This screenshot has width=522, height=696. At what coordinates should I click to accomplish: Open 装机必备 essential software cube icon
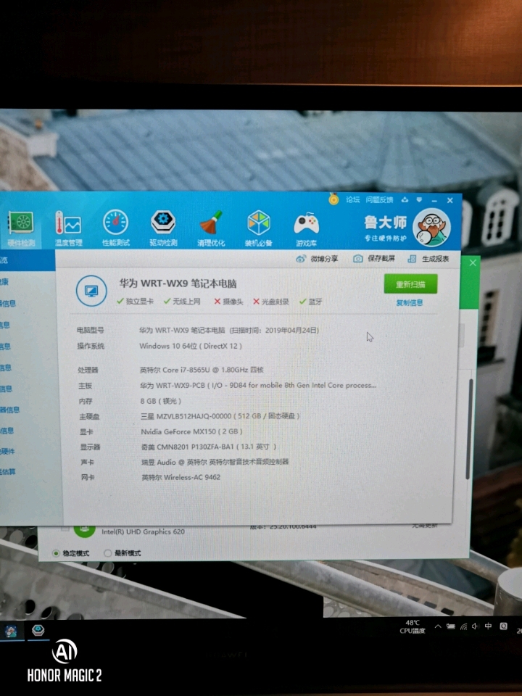(x=259, y=226)
